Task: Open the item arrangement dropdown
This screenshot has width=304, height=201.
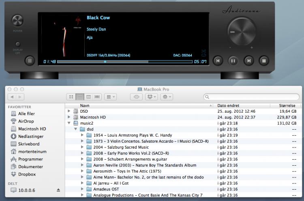Action: (x=111, y=97)
